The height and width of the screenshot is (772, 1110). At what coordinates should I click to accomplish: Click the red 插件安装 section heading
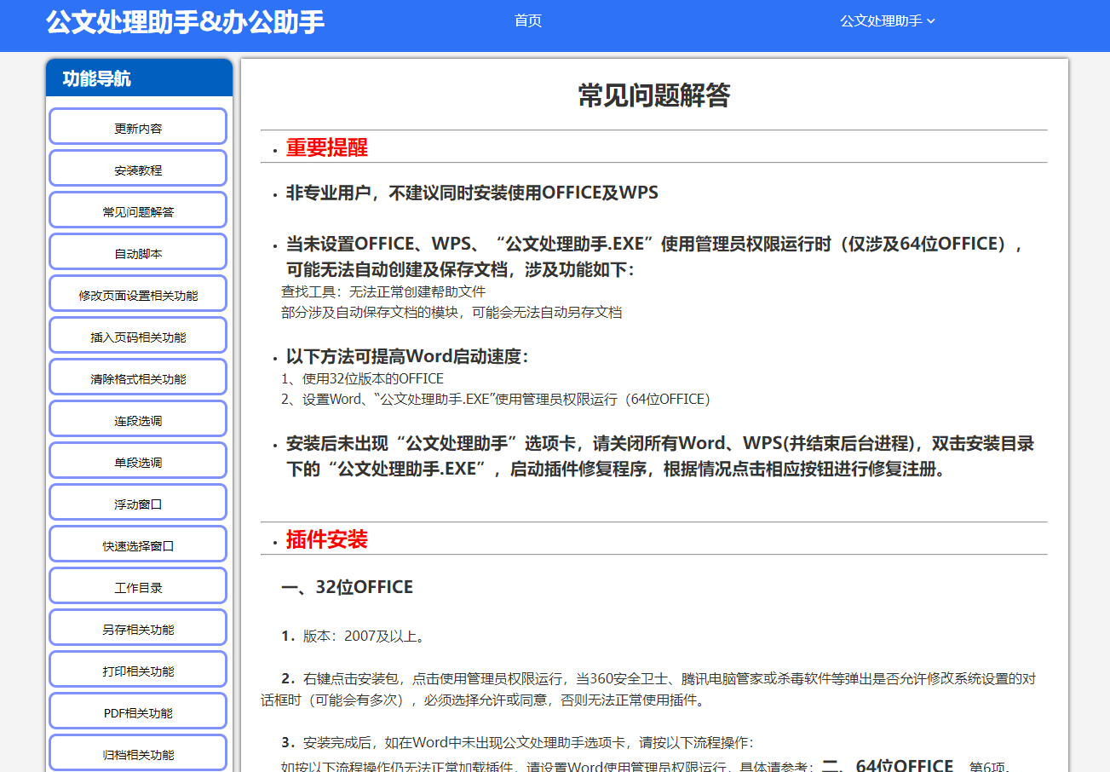[326, 539]
